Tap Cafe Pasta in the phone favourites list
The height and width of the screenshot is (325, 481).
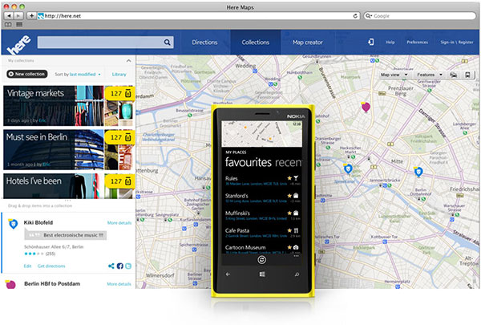[262, 233]
